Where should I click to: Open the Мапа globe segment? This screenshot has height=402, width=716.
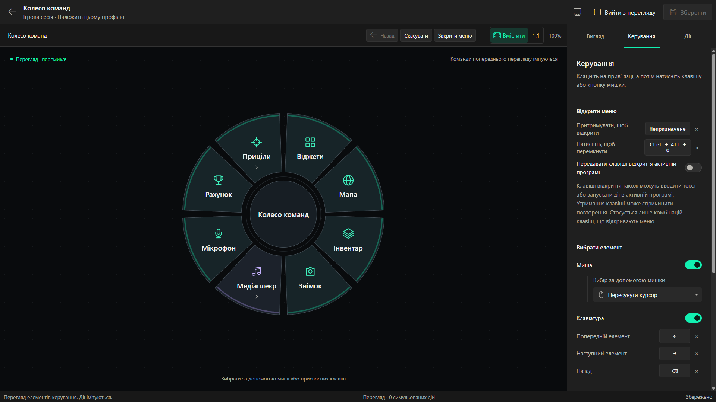tap(348, 187)
